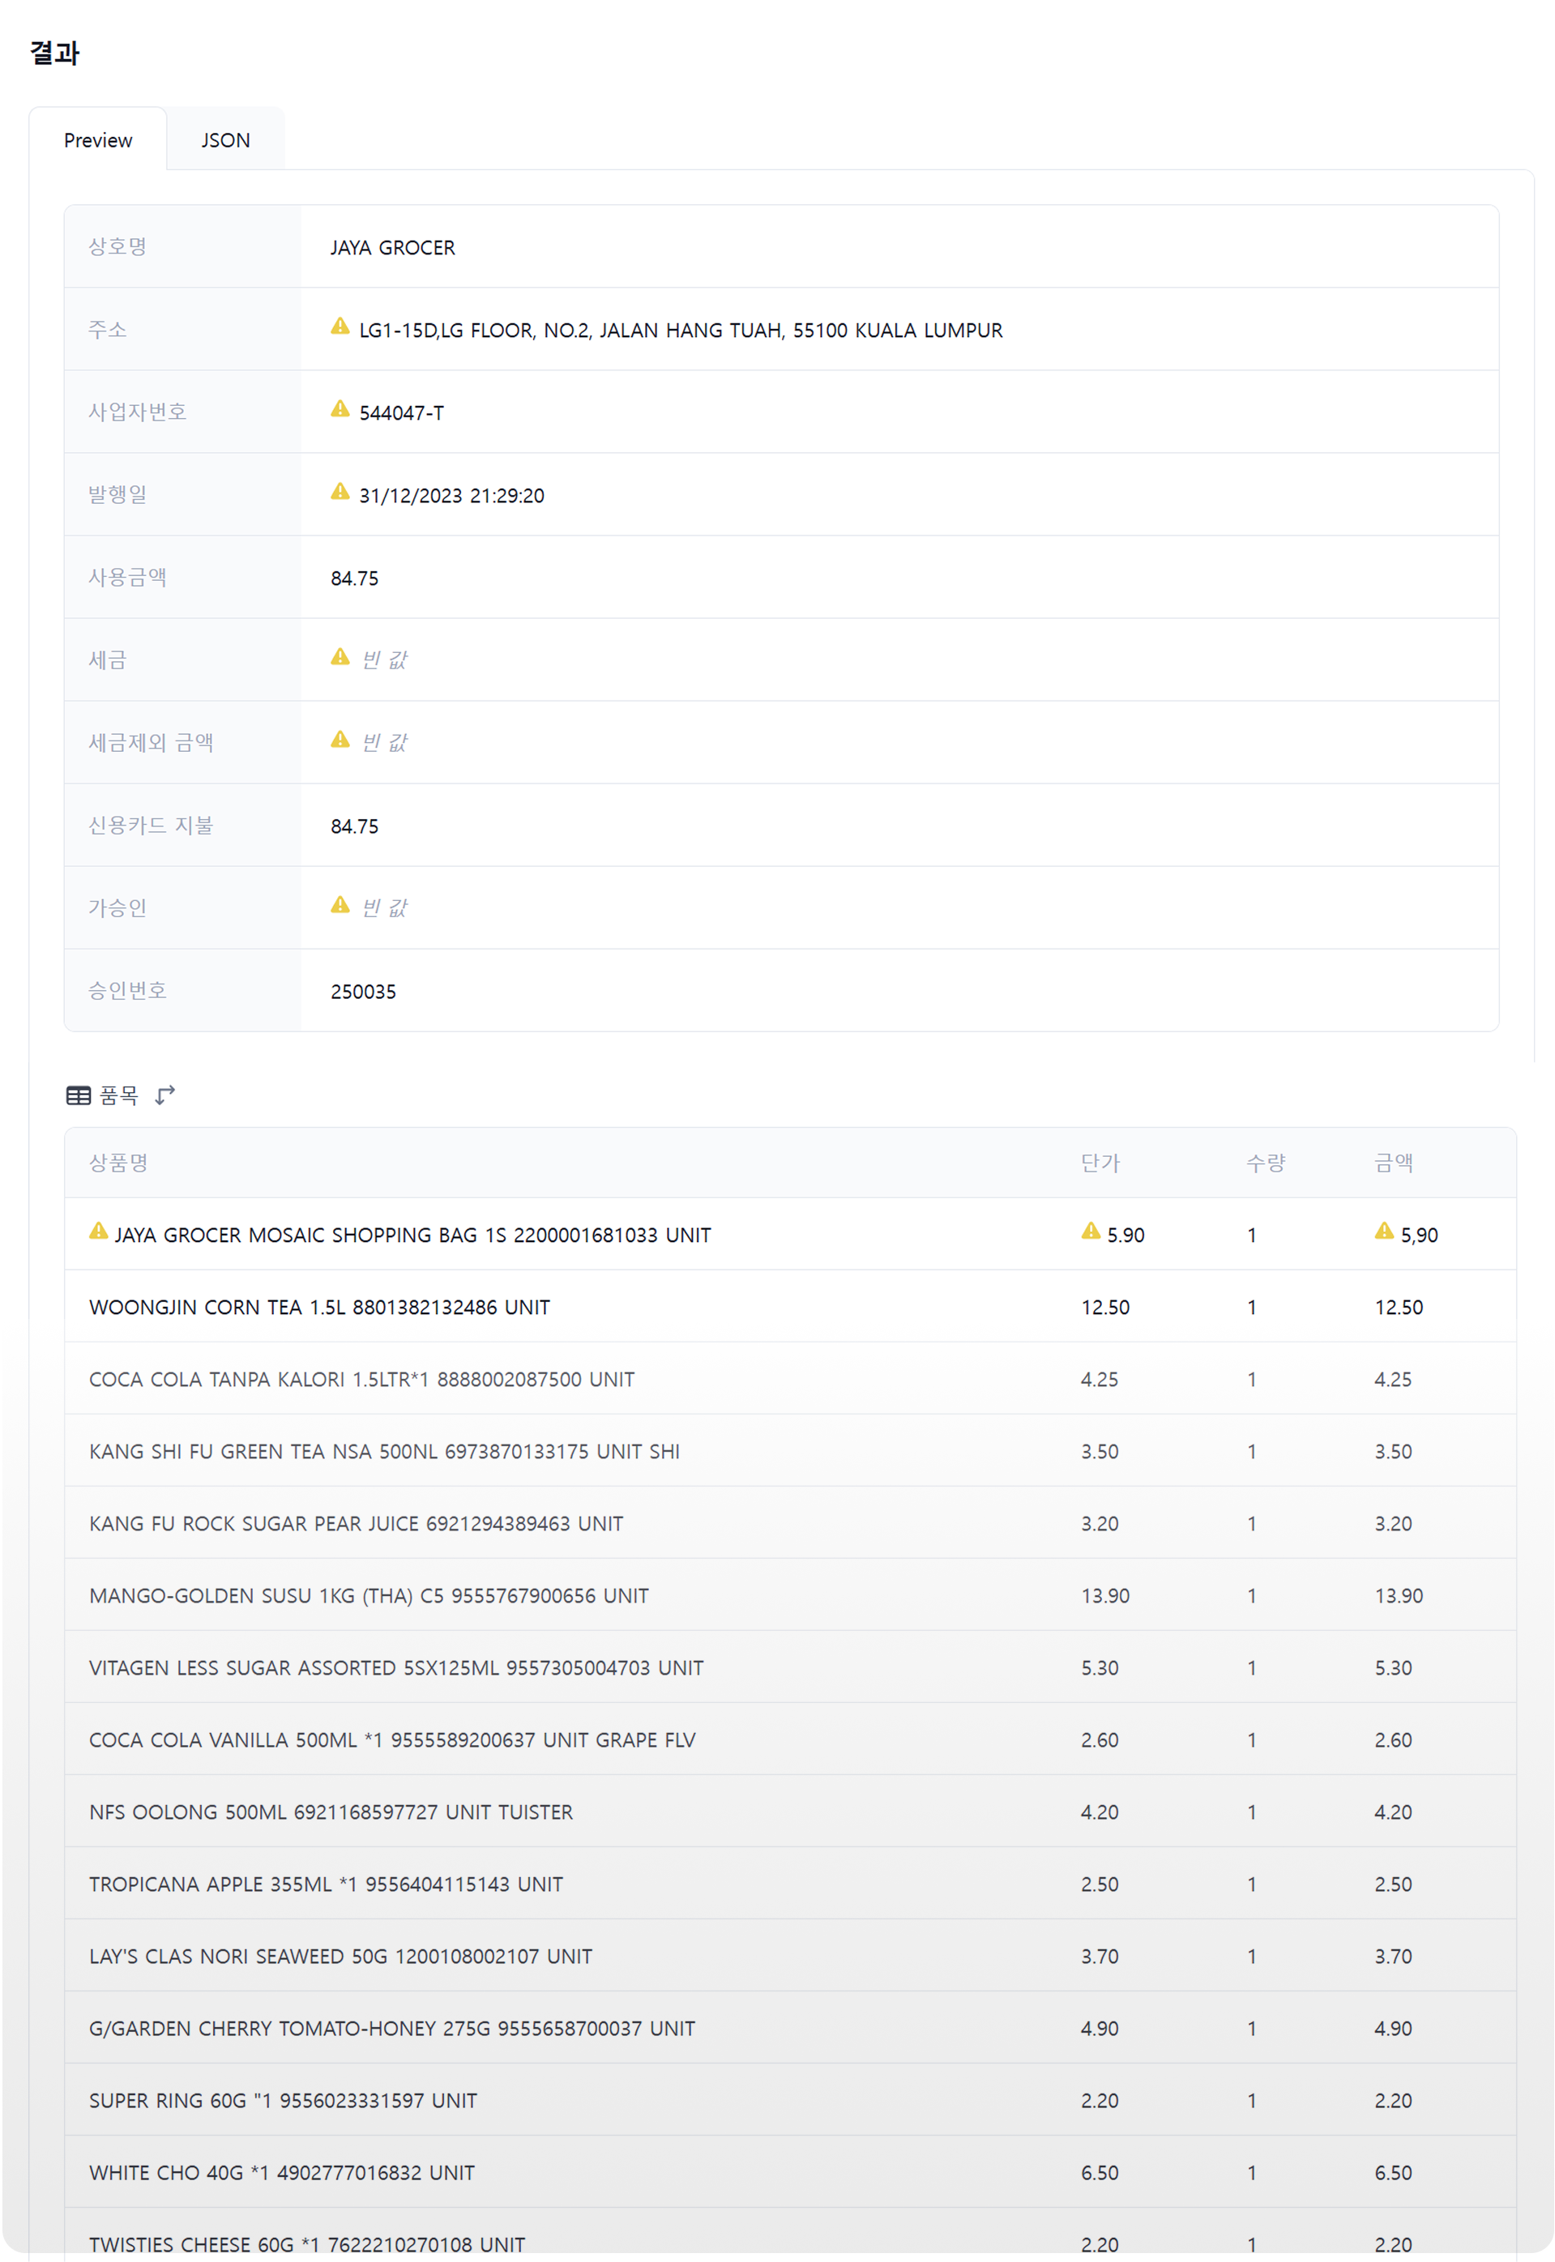Screen dimensions: 1555x2262
Task: Click warning icon in 세금제외 금액 row
Action: tap(340, 740)
